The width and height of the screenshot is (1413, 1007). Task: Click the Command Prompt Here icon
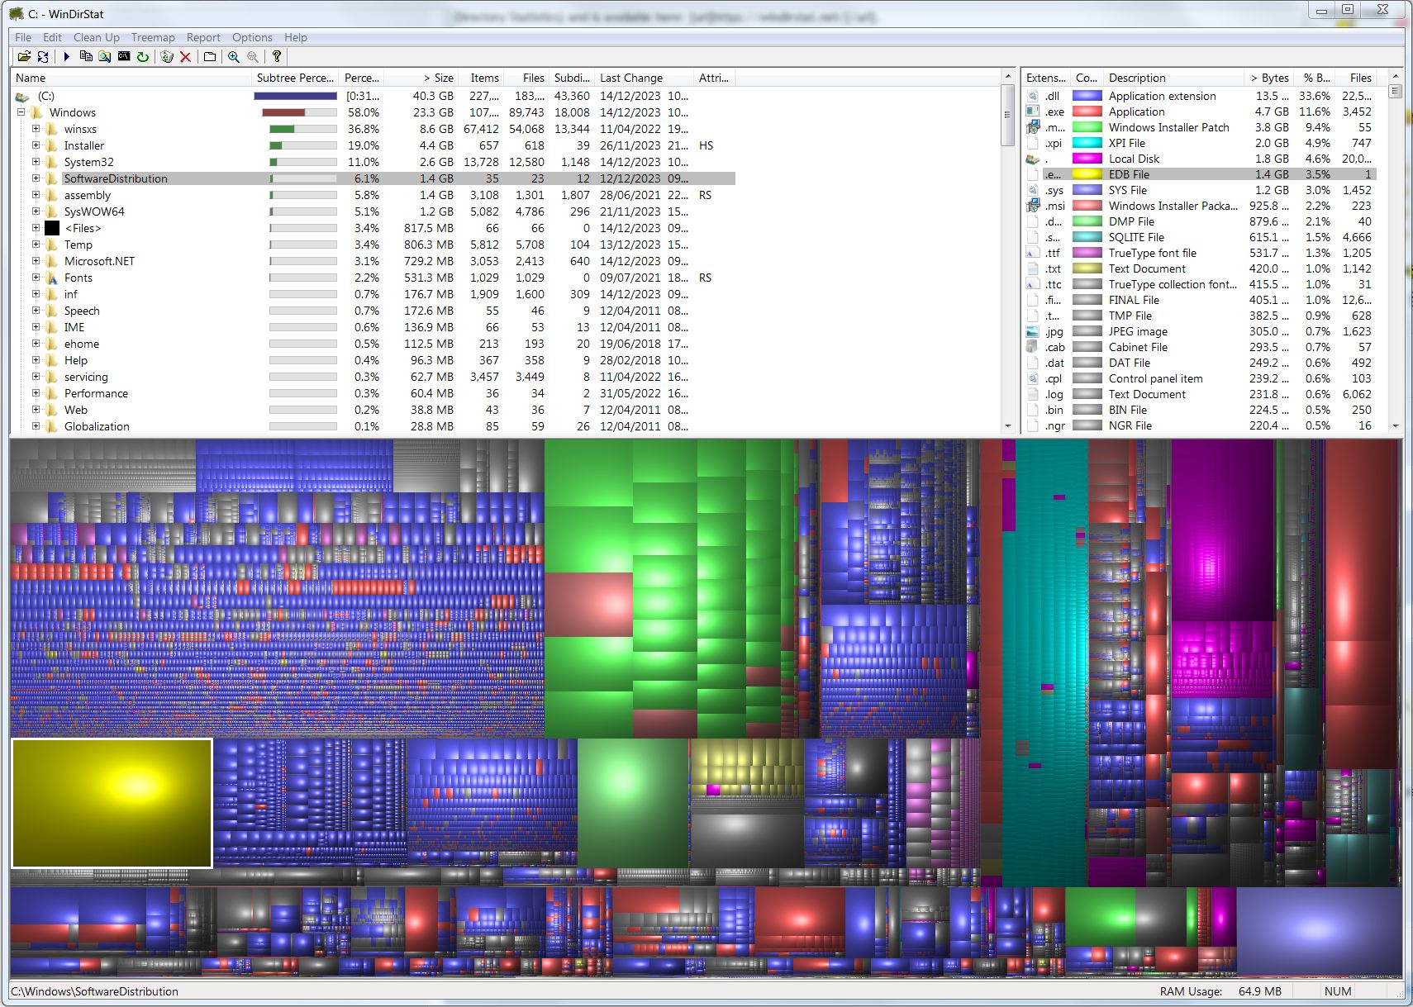[x=124, y=56]
